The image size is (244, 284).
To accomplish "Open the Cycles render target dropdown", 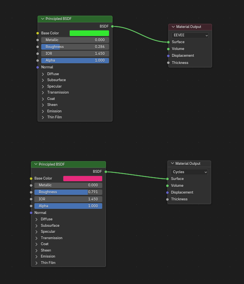I will (x=189, y=172).
